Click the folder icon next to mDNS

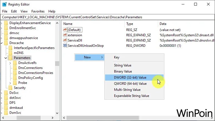(x=11, y=53)
